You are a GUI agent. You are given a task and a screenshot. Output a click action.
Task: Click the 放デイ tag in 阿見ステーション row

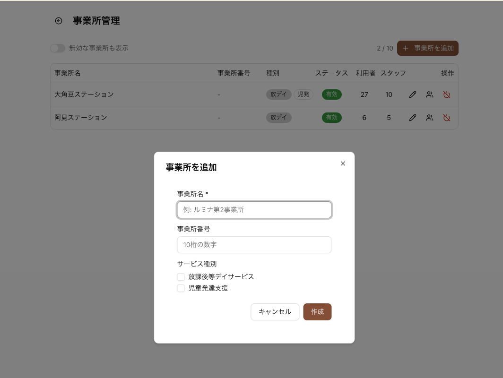[x=279, y=118]
